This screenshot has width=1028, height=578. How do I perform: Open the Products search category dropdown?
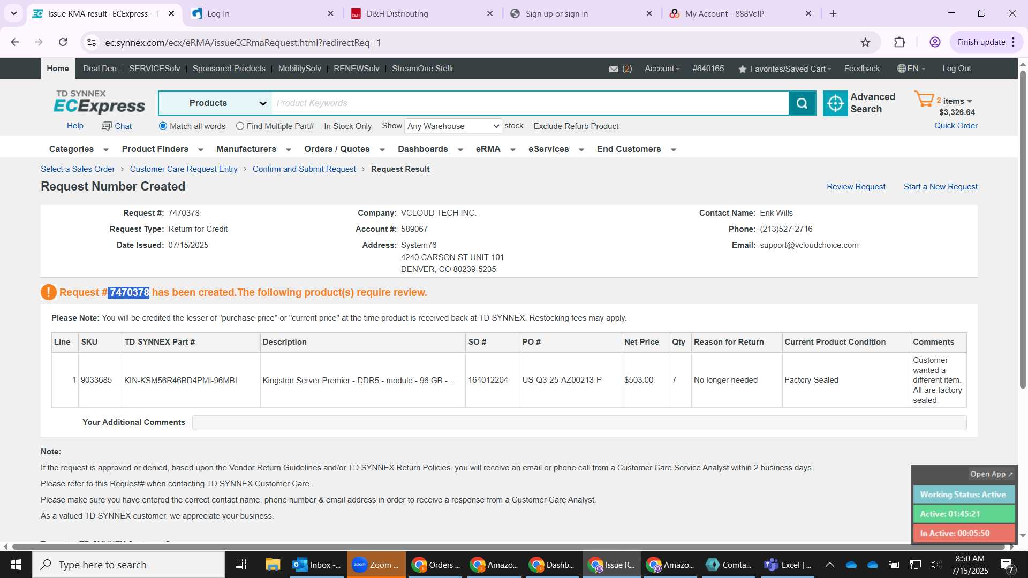pyautogui.click(x=215, y=103)
